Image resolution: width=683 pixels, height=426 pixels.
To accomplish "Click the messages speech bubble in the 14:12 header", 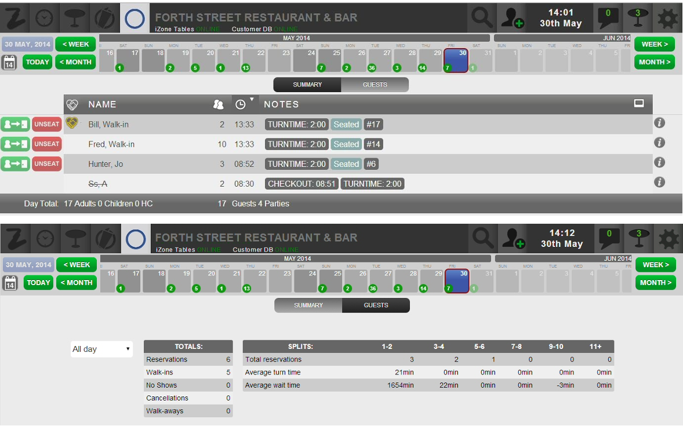I will pos(609,238).
